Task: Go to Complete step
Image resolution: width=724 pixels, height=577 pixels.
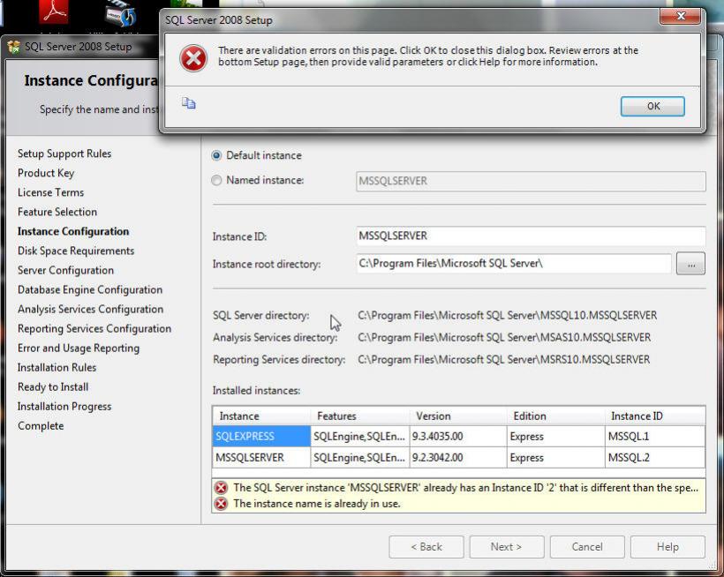Action: [41, 426]
